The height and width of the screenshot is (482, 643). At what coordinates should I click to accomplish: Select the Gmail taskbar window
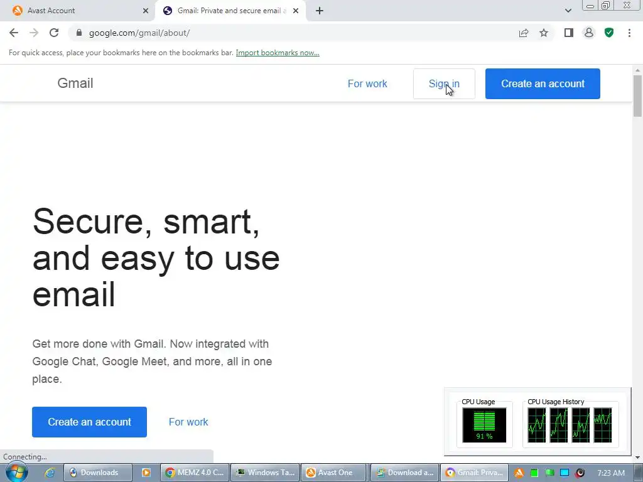(x=475, y=473)
